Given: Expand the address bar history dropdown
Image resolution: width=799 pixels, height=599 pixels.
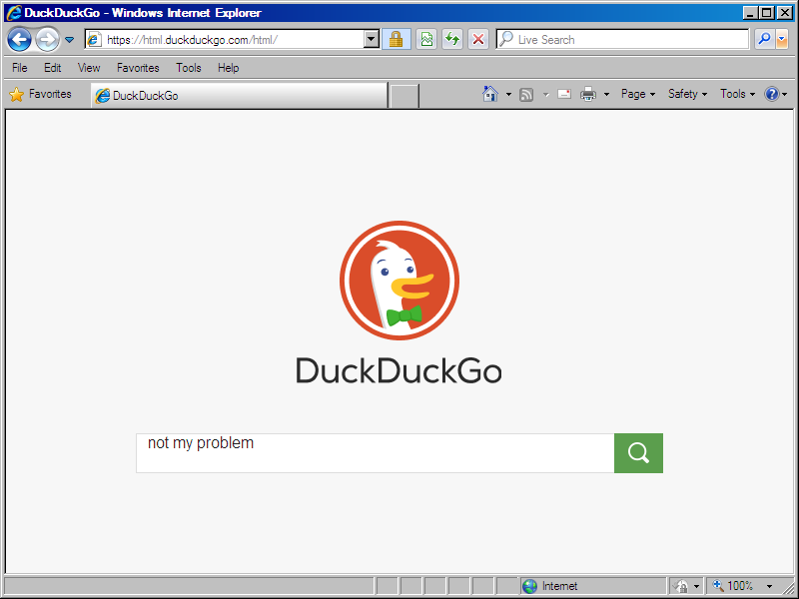Looking at the screenshot, I should tap(372, 39).
